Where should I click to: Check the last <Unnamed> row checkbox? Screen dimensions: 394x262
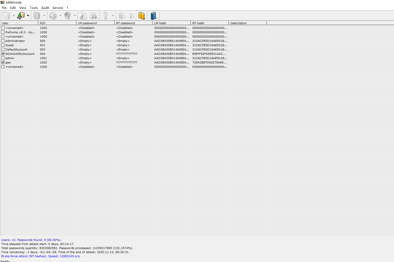click(x=3, y=67)
